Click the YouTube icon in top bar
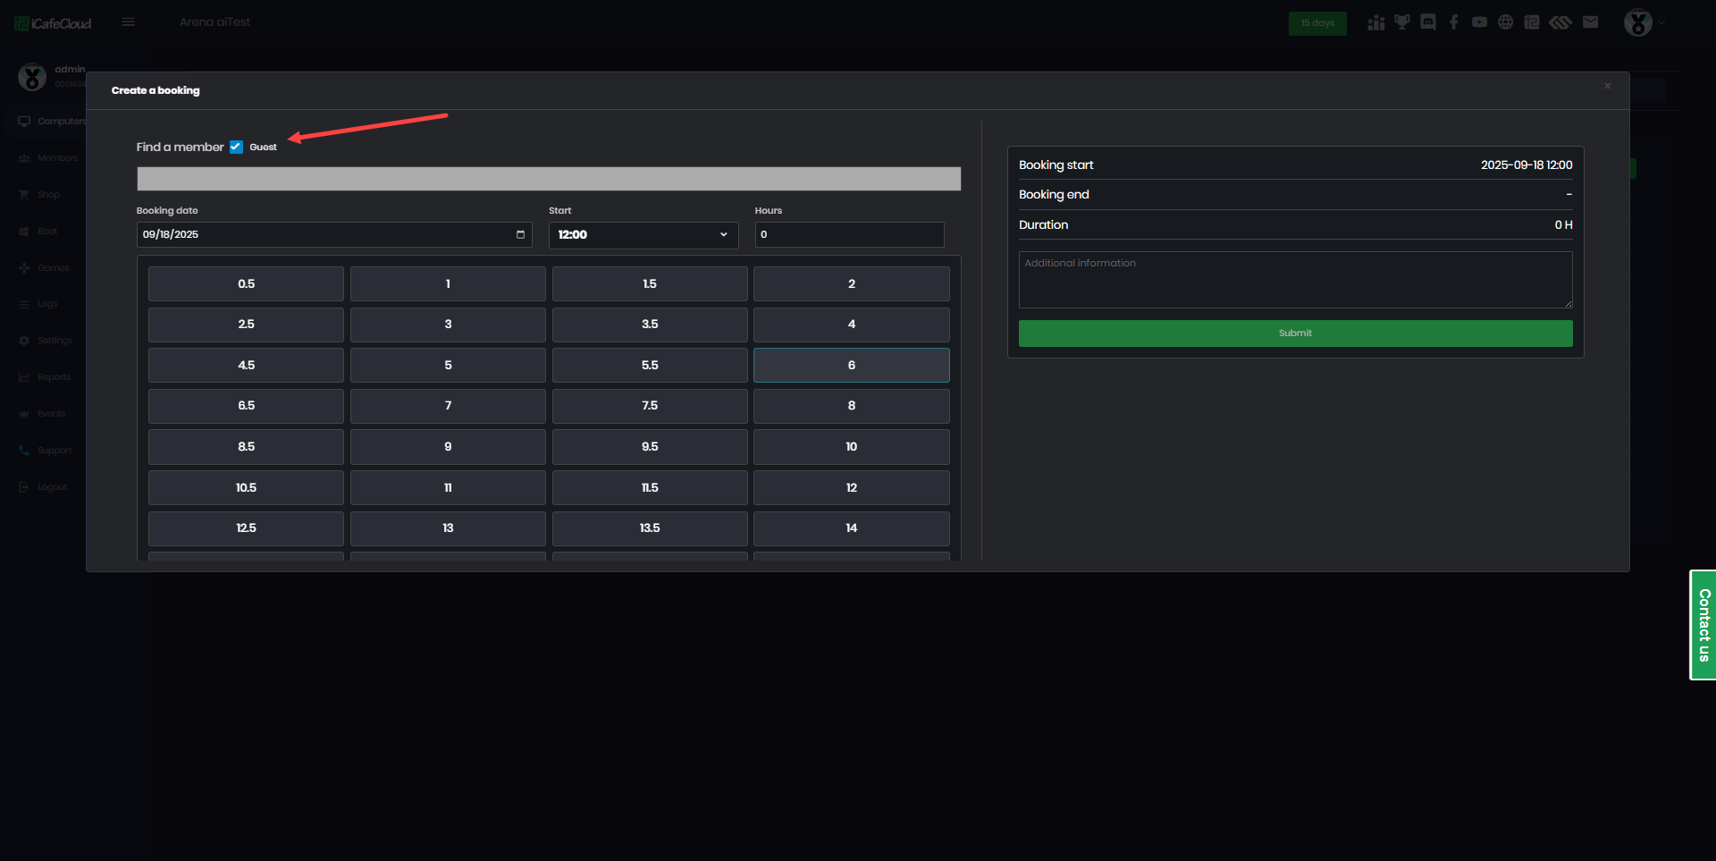This screenshot has height=861, width=1716. [x=1480, y=22]
